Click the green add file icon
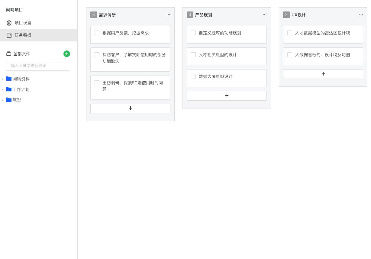The width and height of the screenshot is (371, 259). click(67, 54)
